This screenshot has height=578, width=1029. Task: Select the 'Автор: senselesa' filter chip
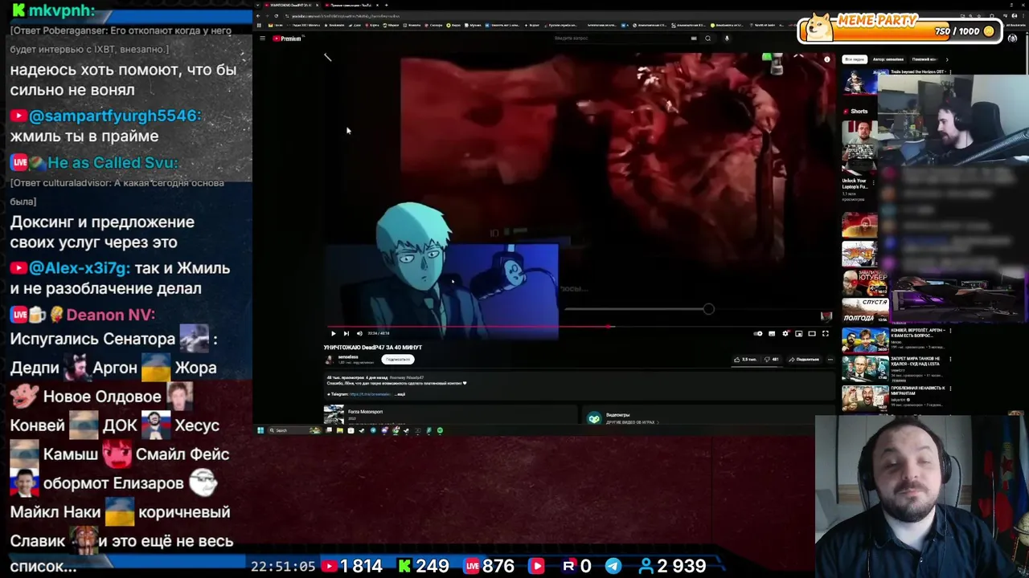pyautogui.click(x=888, y=59)
